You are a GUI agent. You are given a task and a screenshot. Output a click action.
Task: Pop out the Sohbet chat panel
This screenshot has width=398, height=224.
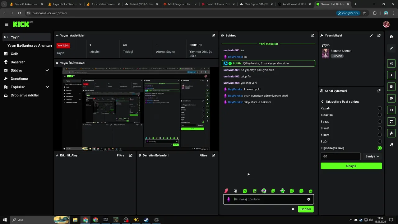[x=313, y=35]
